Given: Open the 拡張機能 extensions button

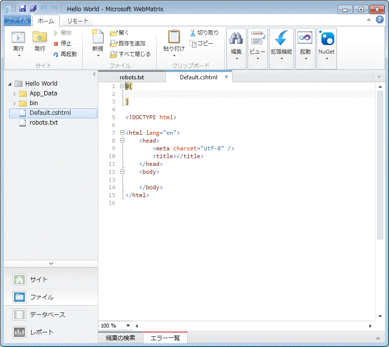Looking at the screenshot, I should pyautogui.click(x=282, y=49).
